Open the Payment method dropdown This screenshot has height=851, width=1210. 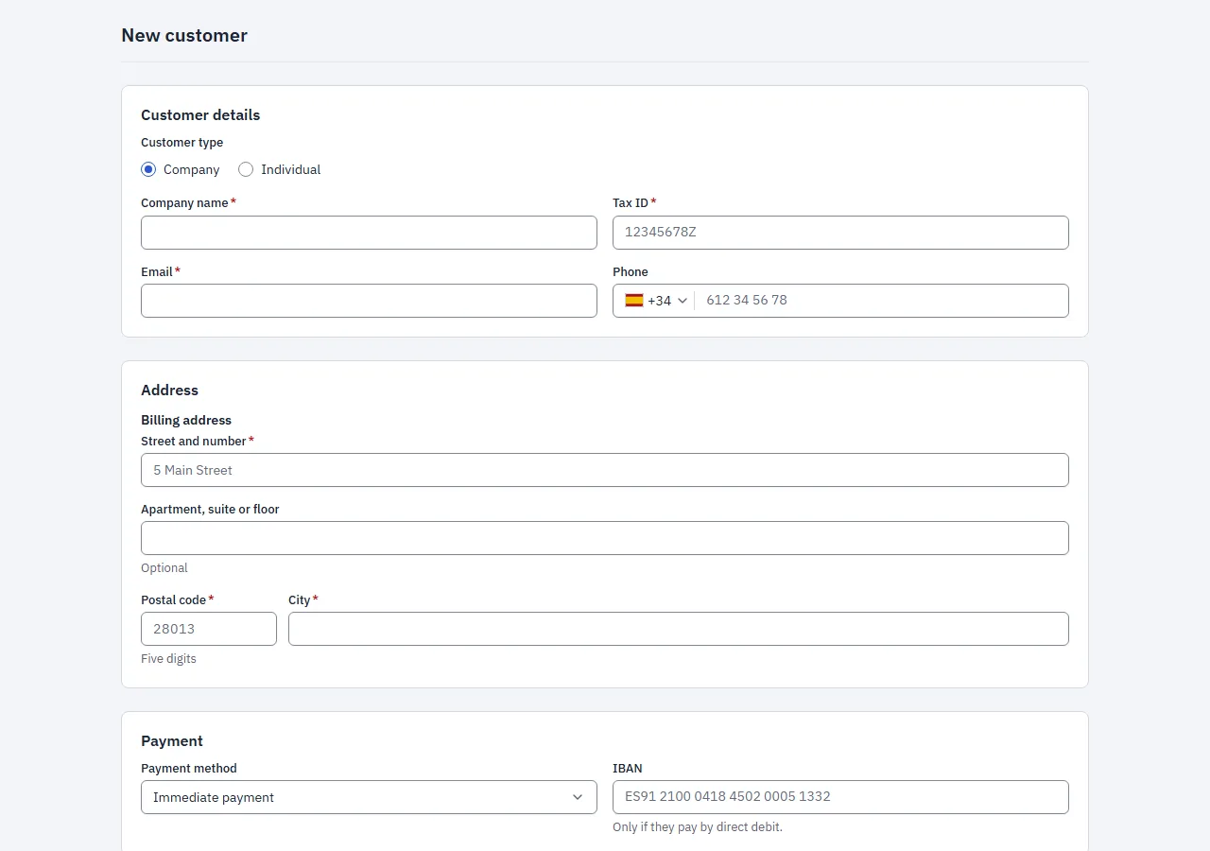(369, 797)
